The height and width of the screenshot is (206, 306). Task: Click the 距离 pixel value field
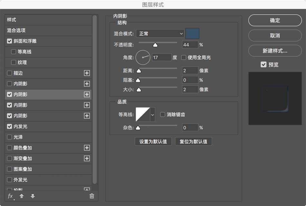point(190,71)
